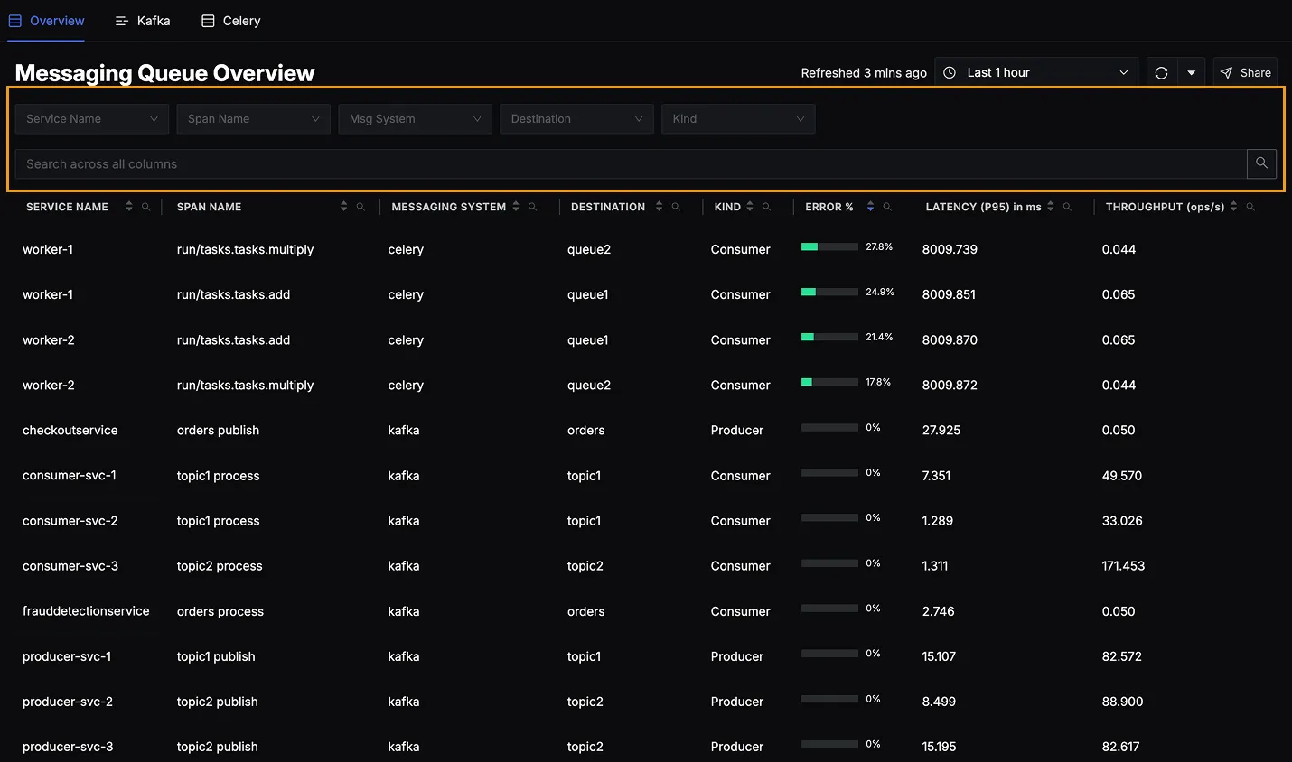Click throughput value 33.026

click(x=1122, y=520)
